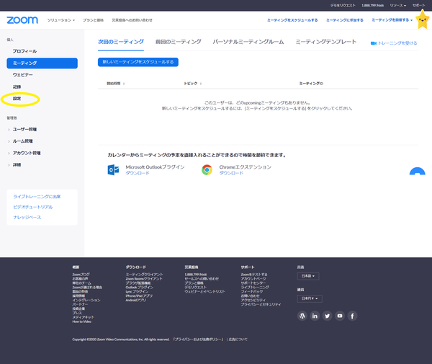Download the Microsoft Outlook plugin
The height and width of the screenshot is (364, 432).
point(138,173)
